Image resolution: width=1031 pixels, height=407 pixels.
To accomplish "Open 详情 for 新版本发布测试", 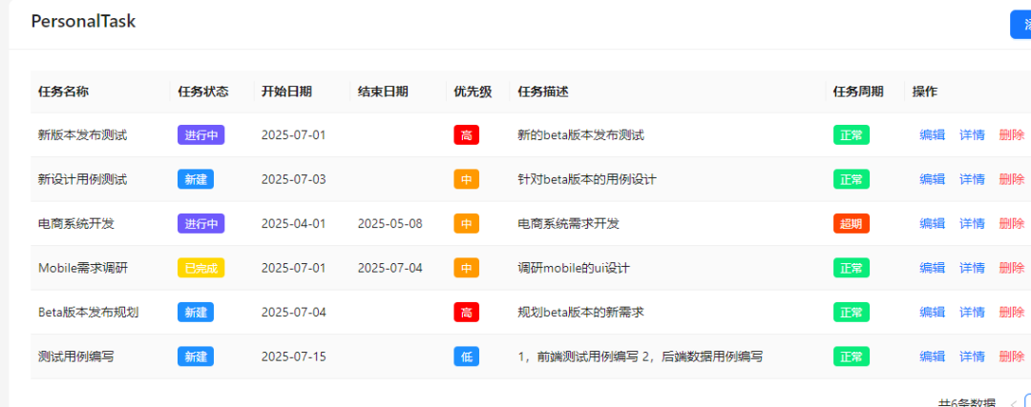I will [972, 135].
